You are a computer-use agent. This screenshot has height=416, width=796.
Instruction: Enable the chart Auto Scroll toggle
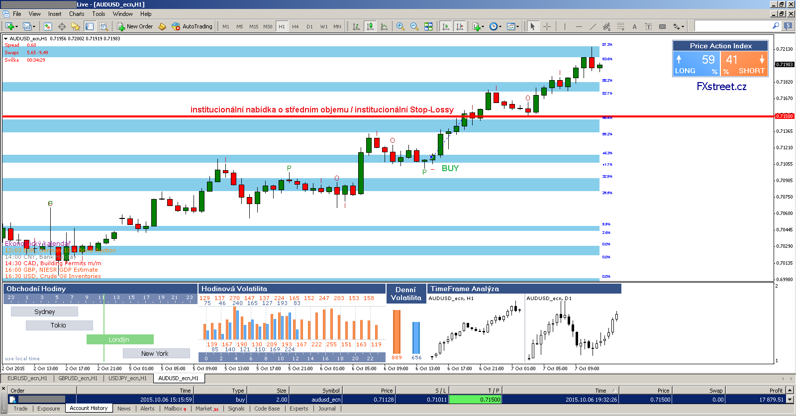pos(446,26)
